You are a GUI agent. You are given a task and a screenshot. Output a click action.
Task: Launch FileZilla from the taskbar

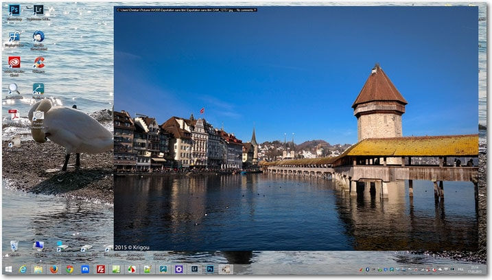(101, 269)
